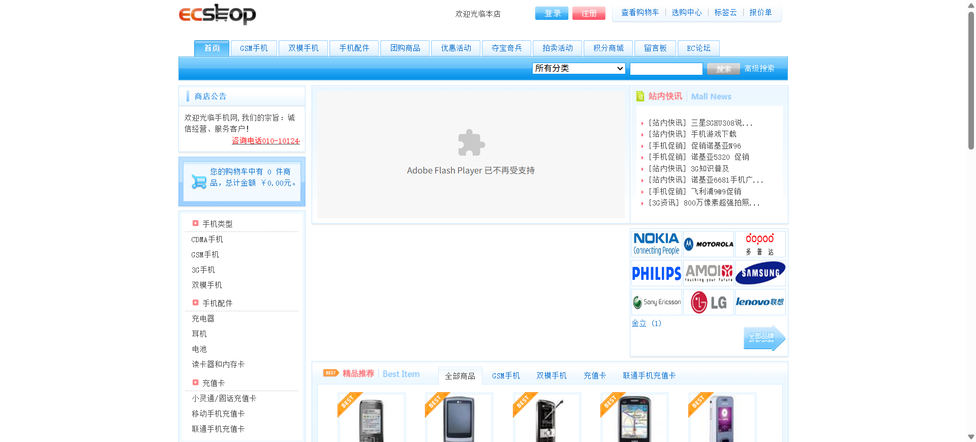This screenshot has height=442, width=976.
Task: Open the 夺宝奇兵 navigation tab
Action: tap(507, 48)
